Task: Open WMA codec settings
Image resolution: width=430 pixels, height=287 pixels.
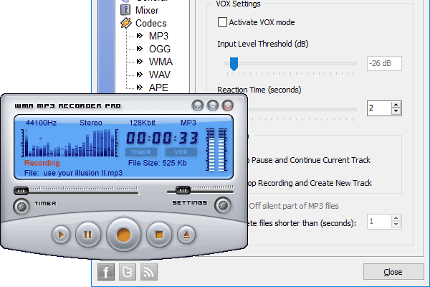Action: point(161,62)
